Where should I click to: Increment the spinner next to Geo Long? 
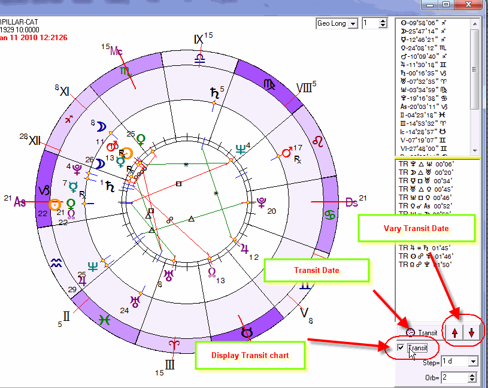pos(383,20)
